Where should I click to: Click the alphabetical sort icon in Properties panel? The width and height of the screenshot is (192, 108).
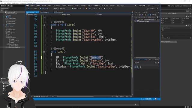pos(138,67)
